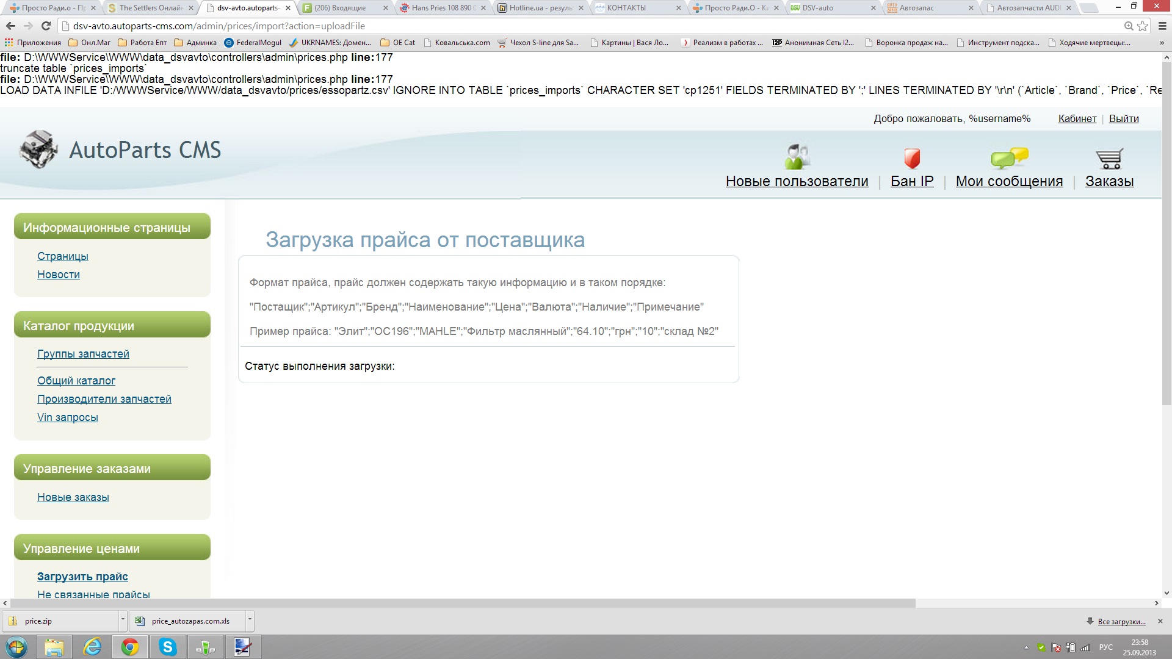Click the horizontal page scrollbar
Image resolution: width=1172 pixels, height=659 pixels.
458,603
